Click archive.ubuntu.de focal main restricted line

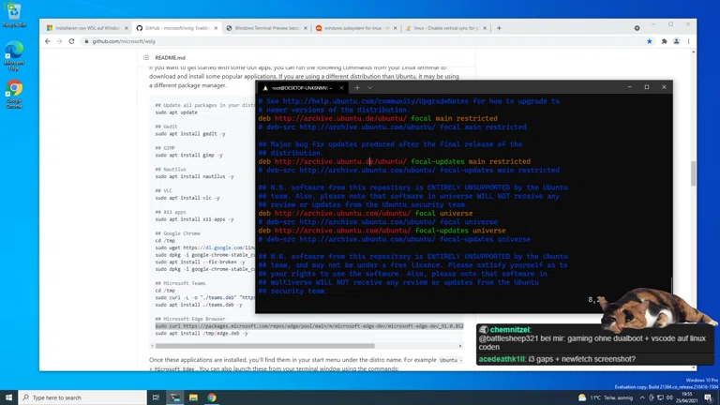click(378, 118)
